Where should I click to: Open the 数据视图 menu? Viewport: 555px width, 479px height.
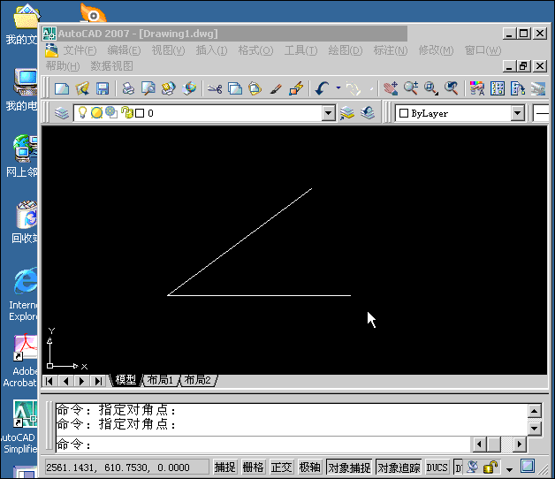(x=112, y=66)
